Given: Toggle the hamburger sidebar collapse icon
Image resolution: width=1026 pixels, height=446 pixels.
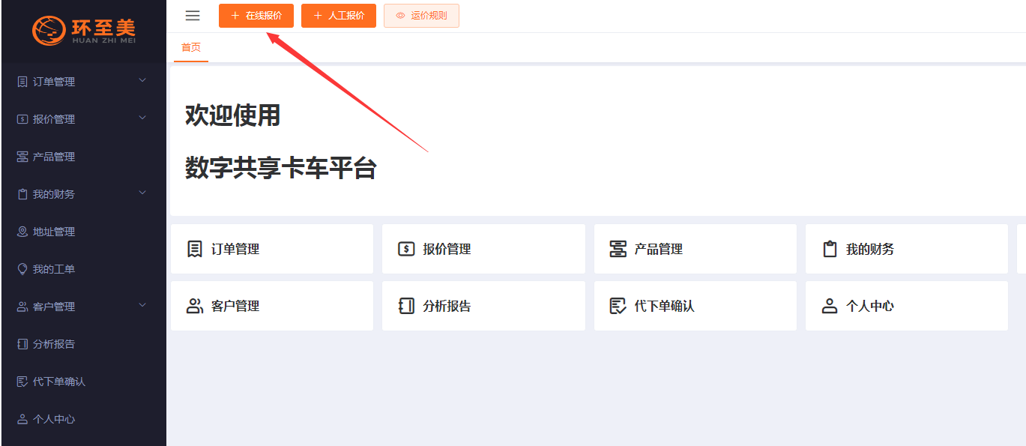Looking at the screenshot, I should 193,16.
